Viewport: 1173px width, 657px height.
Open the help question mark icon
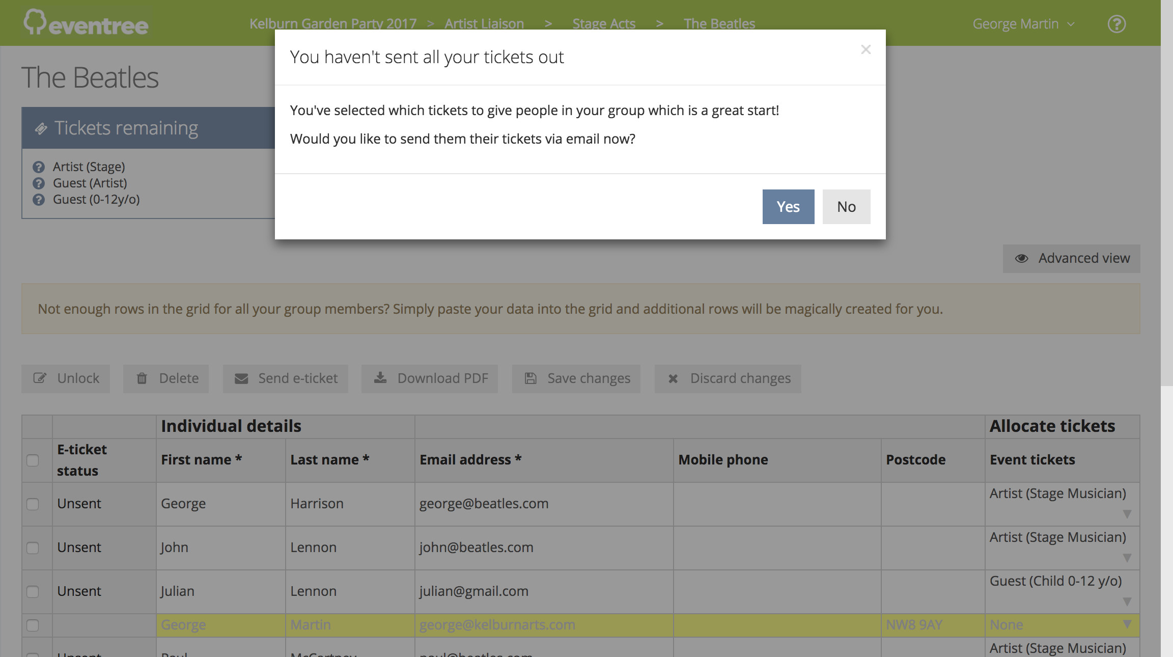point(1116,24)
